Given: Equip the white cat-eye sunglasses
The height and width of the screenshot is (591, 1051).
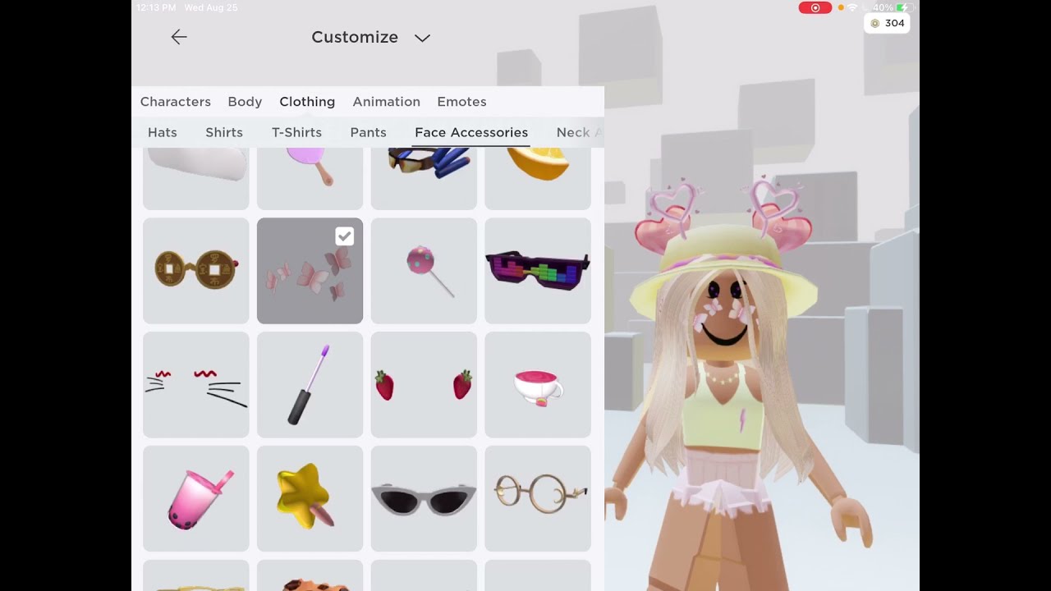Looking at the screenshot, I should [424, 498].
